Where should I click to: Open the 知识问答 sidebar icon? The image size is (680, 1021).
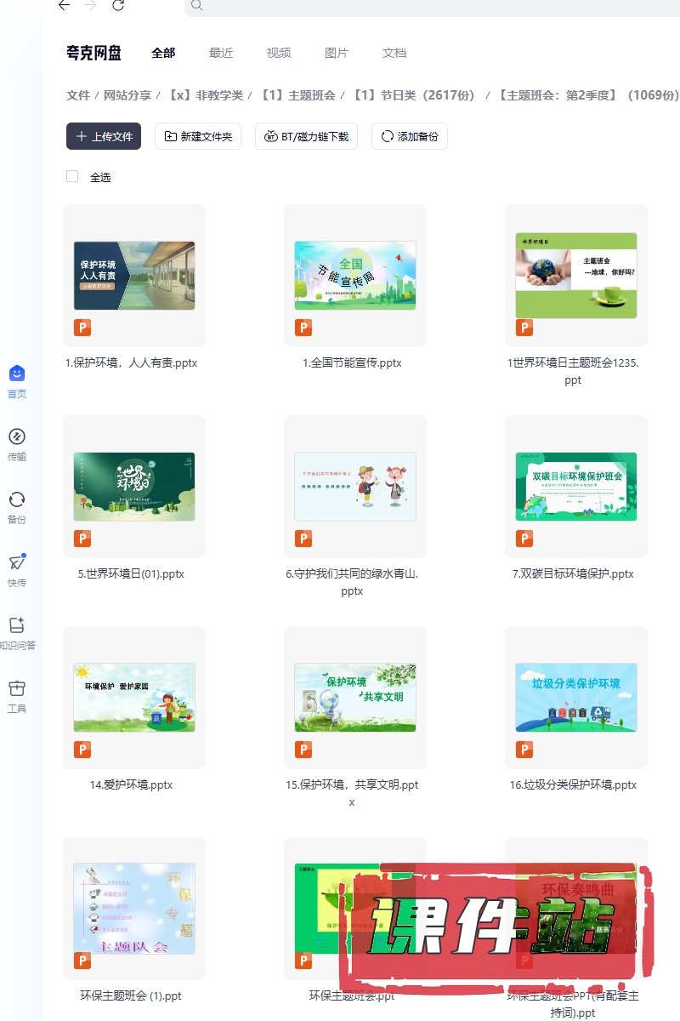pyautogui.click(x=17, y=625)
